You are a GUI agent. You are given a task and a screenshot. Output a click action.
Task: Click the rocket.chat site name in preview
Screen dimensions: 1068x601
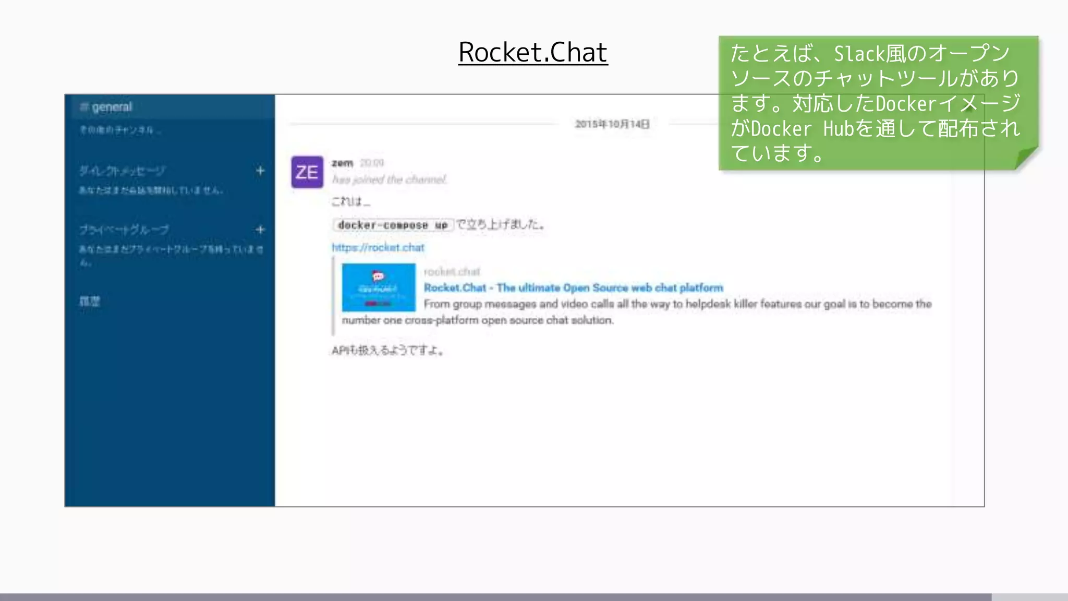point(452,272)
